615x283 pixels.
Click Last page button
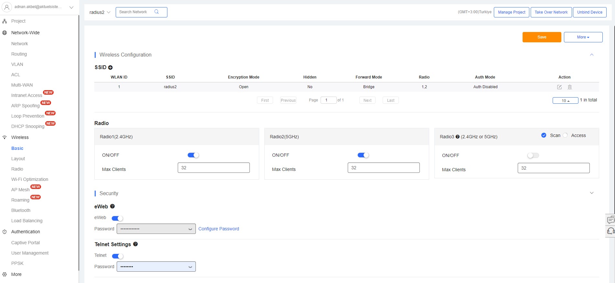(391, 100)
